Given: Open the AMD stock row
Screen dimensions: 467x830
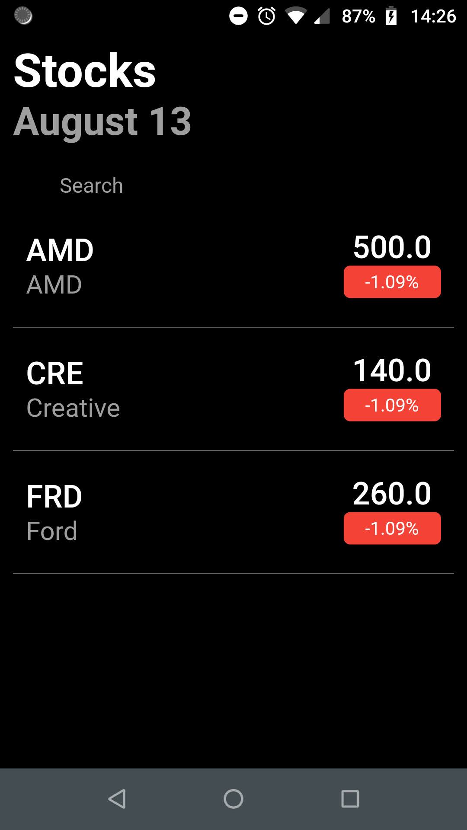Looking at the screenshot, I should coord(233,266).
